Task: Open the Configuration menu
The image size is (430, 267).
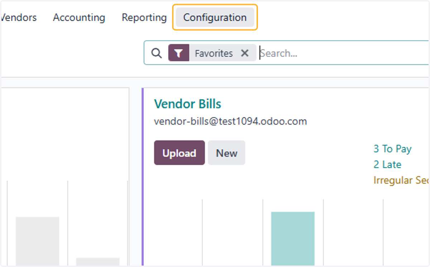Action: (x=215, y=17)
